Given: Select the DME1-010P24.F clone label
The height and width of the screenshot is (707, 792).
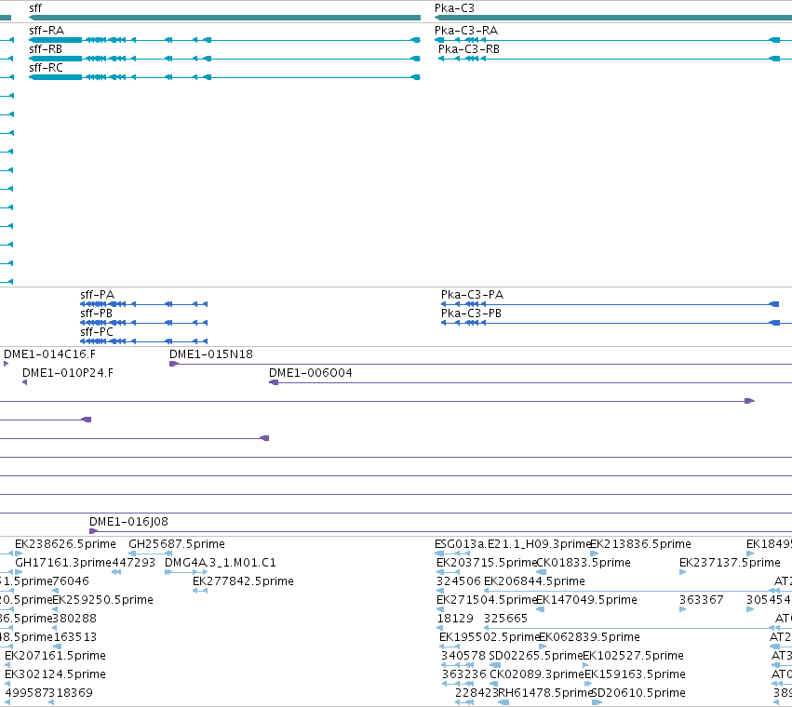Looking at the screenshot, I should (68, 373).
